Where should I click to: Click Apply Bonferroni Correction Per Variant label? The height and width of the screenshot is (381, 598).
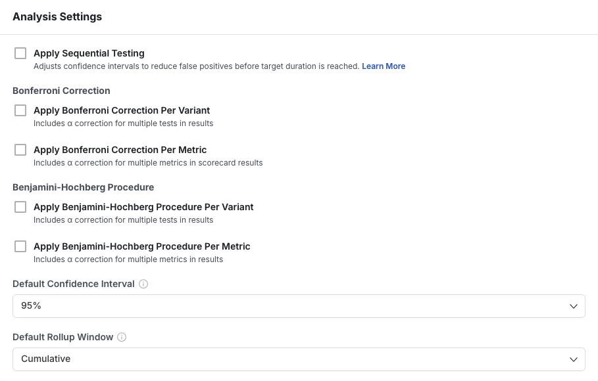pos(122,110)
